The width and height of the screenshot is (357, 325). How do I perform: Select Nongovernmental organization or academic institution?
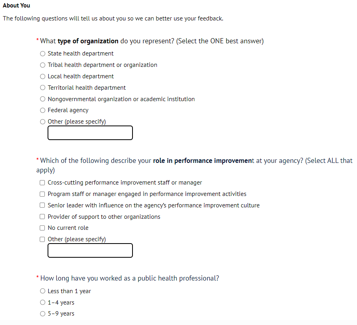[43, 99]
